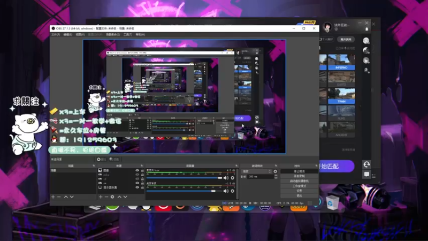Lock the cs source with its padlock

point(142,183)
